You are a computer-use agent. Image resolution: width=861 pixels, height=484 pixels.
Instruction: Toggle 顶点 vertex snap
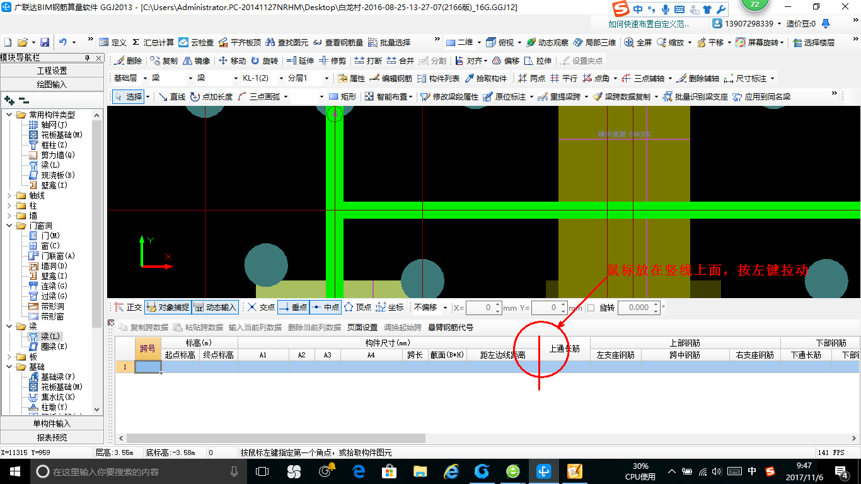pos(357,308)
